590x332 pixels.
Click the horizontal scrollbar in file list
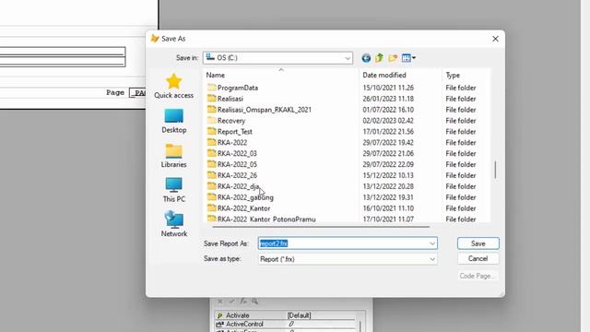click(321, 227)
